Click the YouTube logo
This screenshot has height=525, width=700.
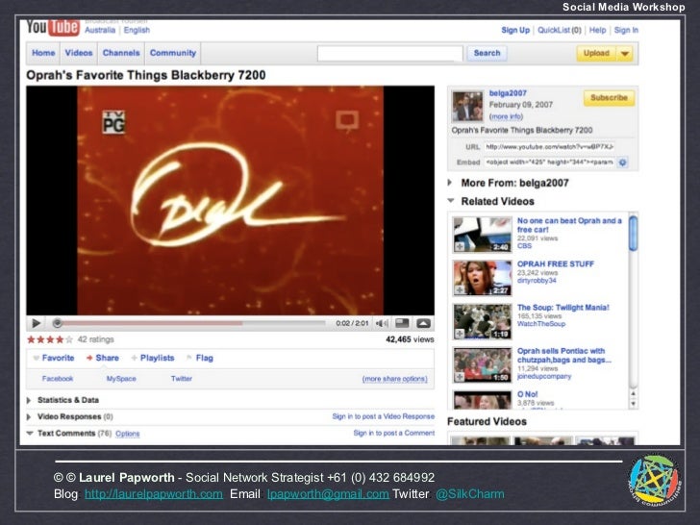(53, 27)
